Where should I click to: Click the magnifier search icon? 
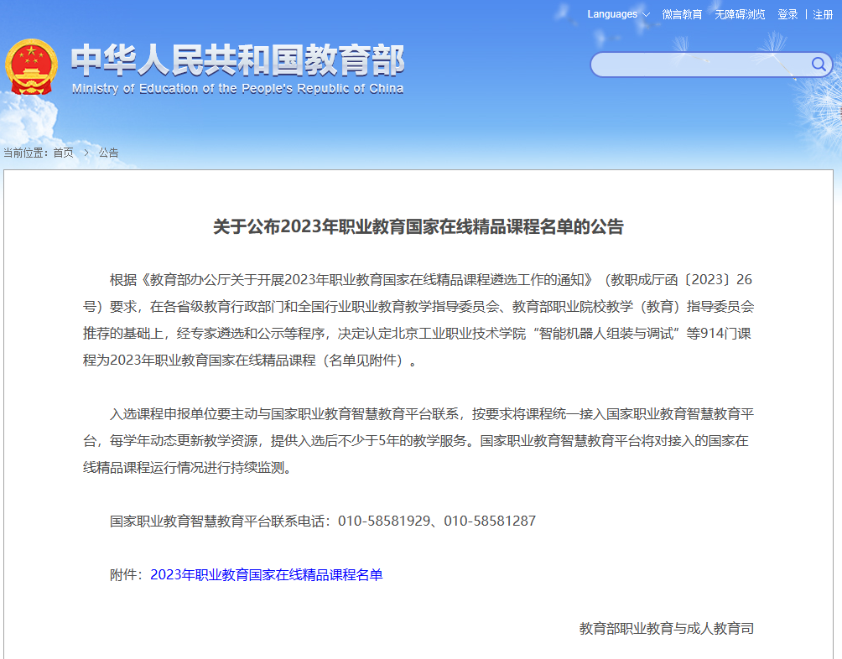[x=818, y=65]
